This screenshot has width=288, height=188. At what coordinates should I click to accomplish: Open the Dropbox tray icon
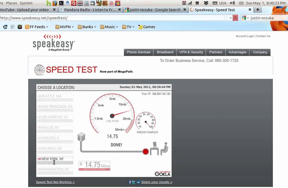pyautogui.click(x=206, y=3)
